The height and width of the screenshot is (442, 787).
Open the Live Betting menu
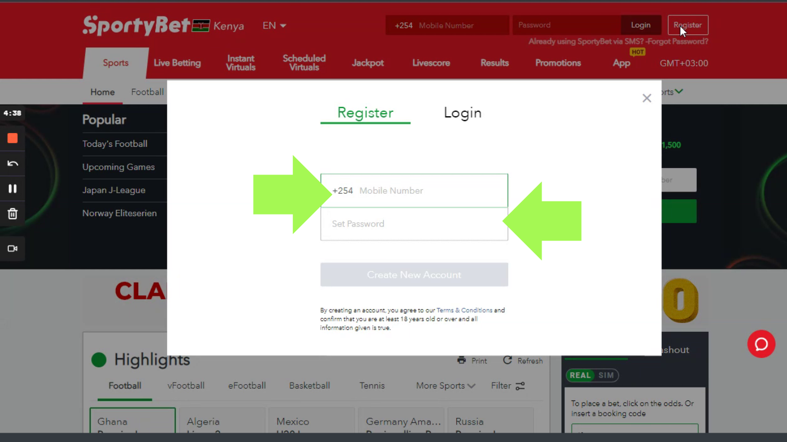[177, 63]
